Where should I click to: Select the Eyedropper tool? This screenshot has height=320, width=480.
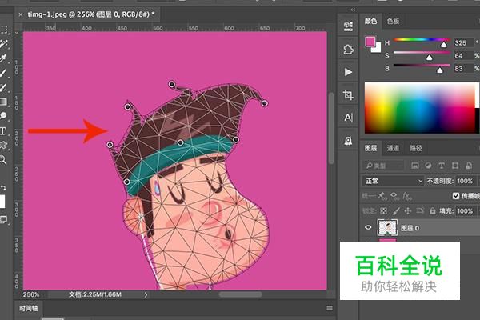4,58
